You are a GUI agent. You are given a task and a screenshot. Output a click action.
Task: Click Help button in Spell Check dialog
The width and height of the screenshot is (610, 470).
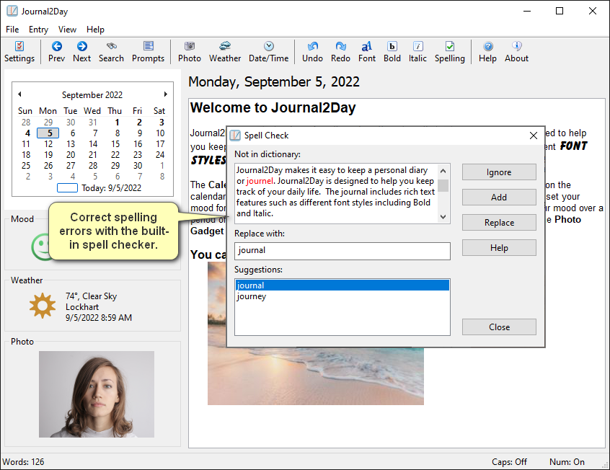(x=499, y=248)
